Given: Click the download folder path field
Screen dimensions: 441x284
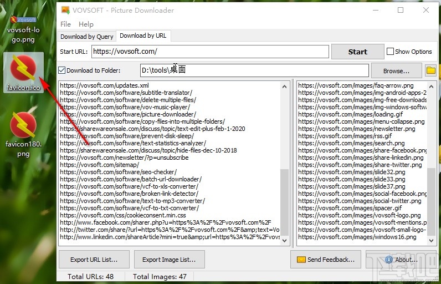Looking at the screenshot, I should click(254, 70).
